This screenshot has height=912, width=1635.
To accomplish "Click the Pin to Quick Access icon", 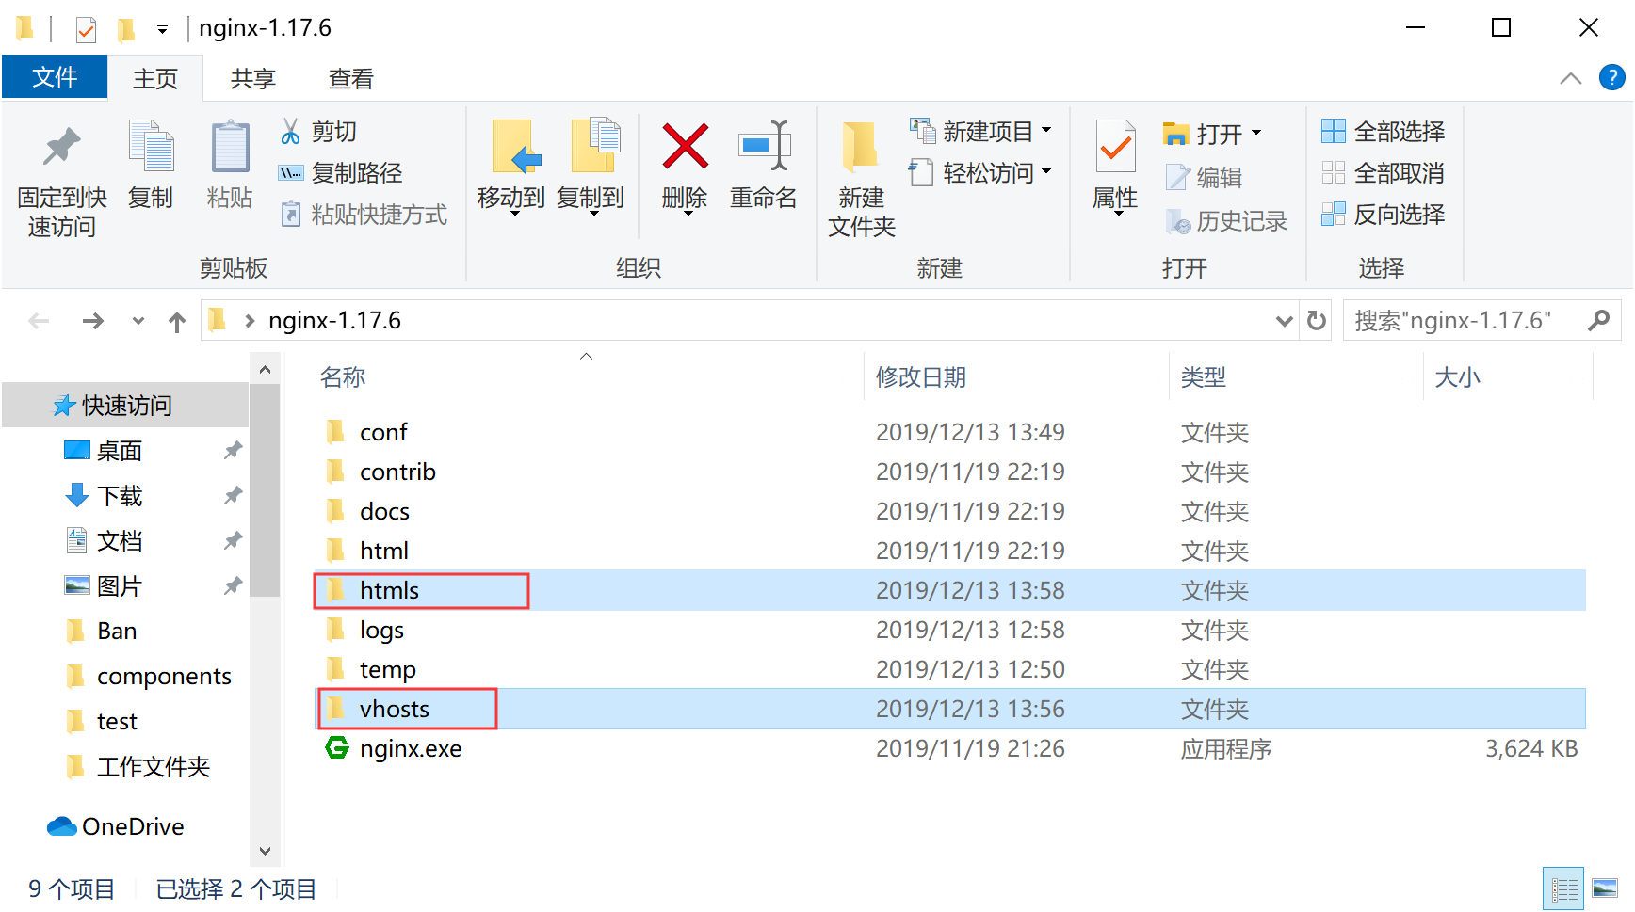I will pos(61,148).
